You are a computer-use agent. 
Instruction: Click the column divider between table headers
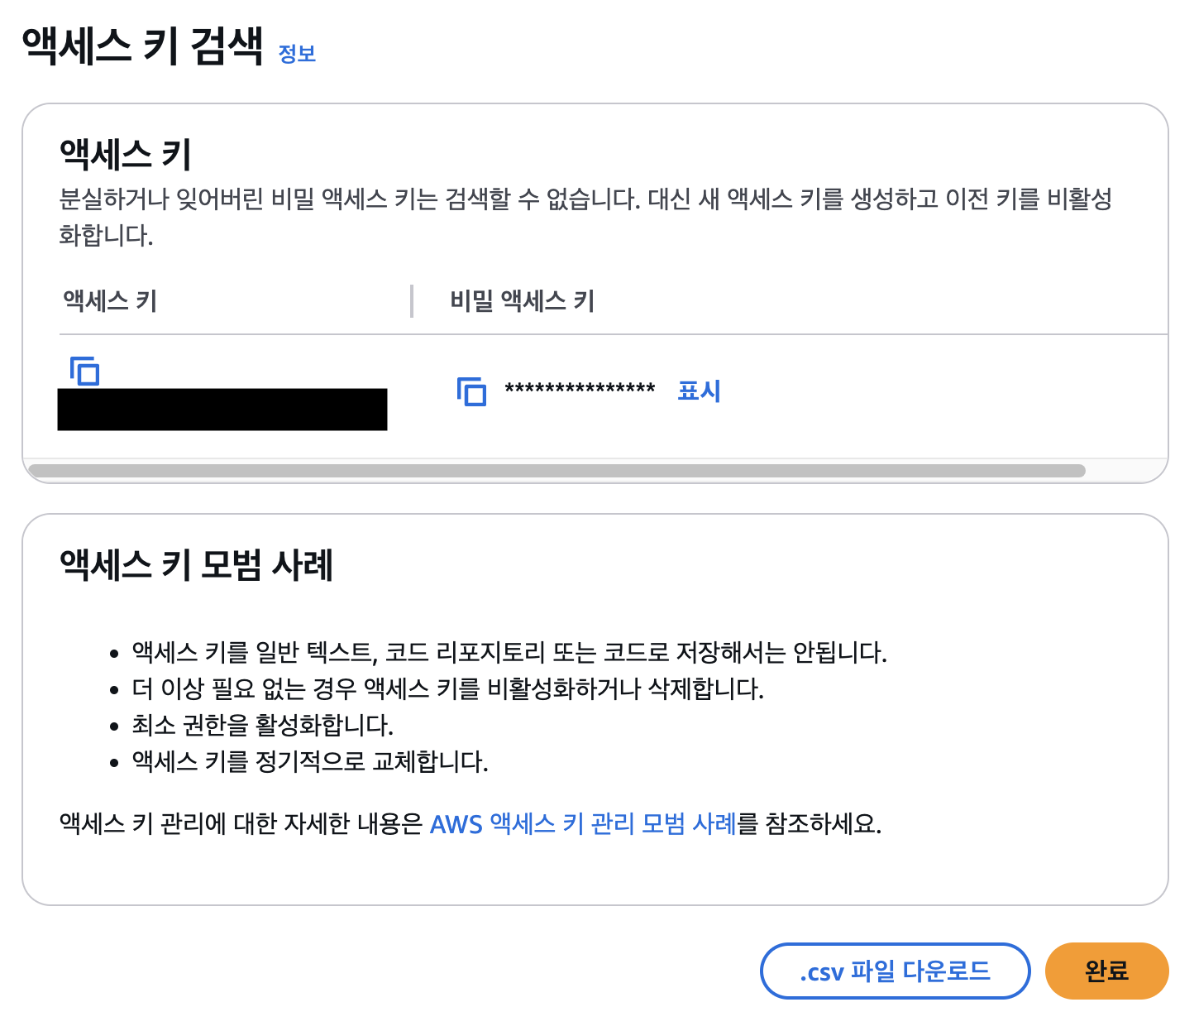(x=411, y=301)
